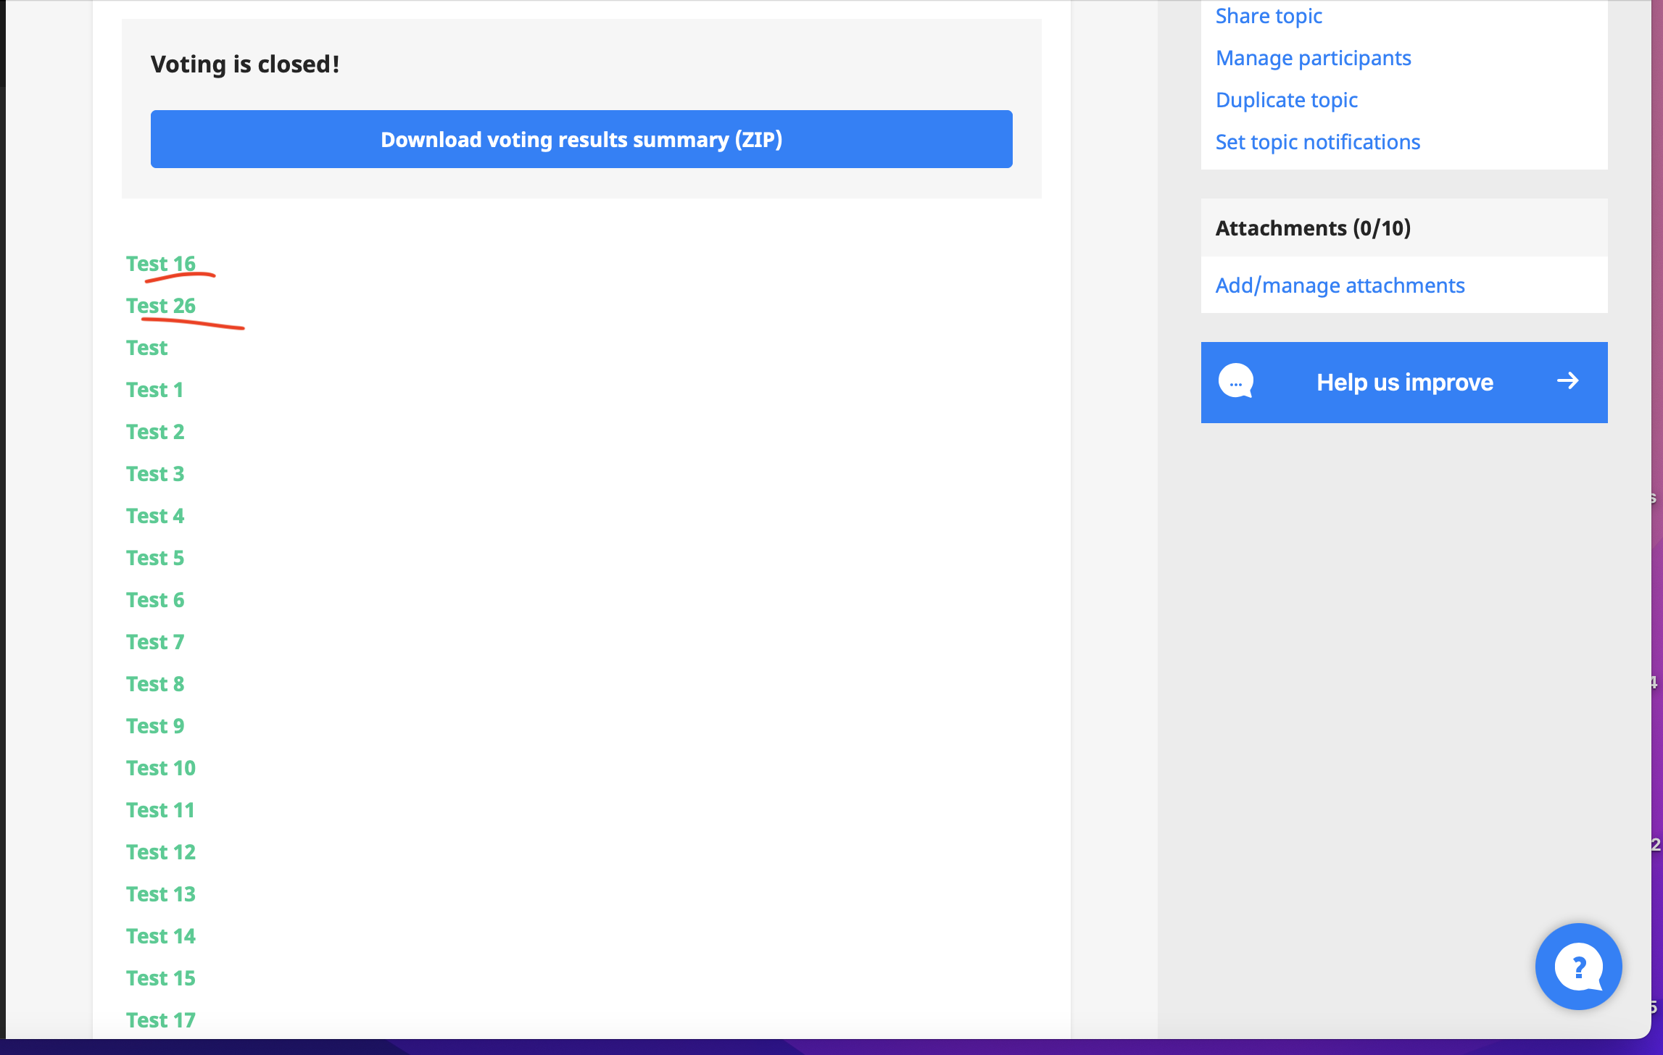Open the option labeled Test
Viewport: 1663px width, 1055px height.
coord(146,348)
